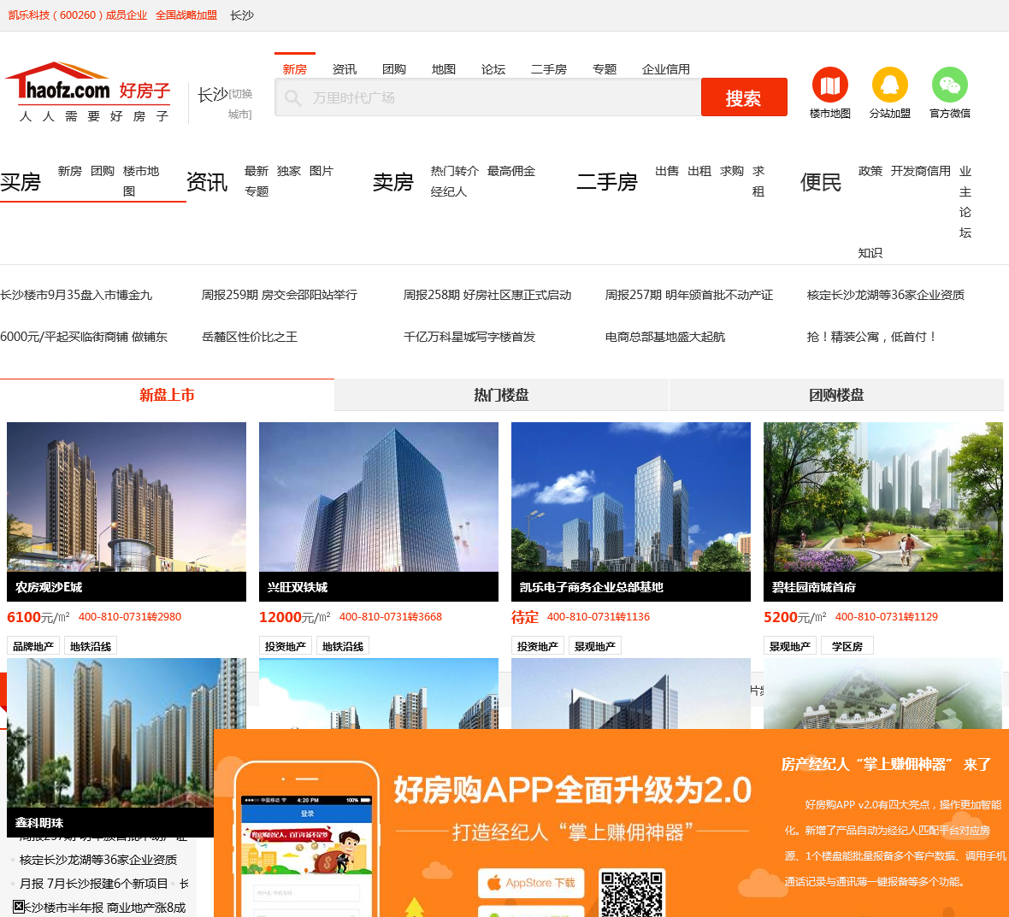Viewport: 1009px width, 917px height.
Task: Click the 全国战略加盟 top link
Action: tap(186, 15)
